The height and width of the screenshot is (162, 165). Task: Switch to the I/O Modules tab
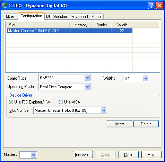(57, 17)
